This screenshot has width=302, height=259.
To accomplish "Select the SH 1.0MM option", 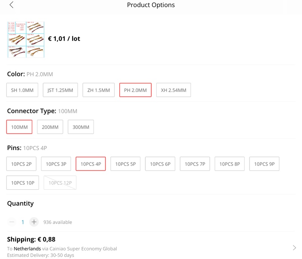I will point(22,90).
